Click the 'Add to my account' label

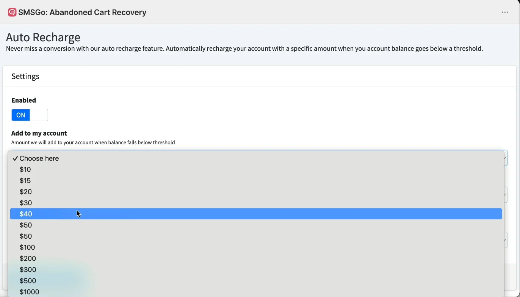39,133
